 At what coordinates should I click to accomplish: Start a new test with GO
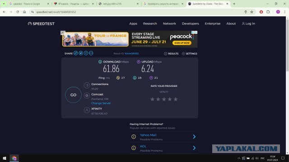click(x=73, y=95)
